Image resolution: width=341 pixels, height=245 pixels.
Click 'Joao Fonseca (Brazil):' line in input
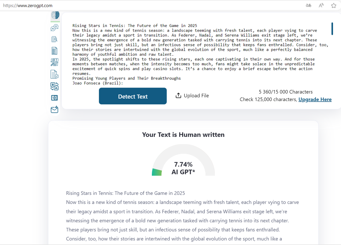click(x=98, y=83)
